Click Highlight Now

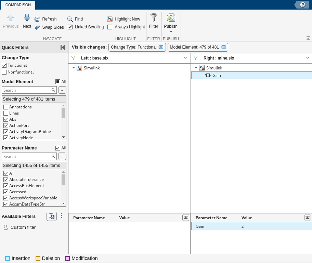point(123,19)
